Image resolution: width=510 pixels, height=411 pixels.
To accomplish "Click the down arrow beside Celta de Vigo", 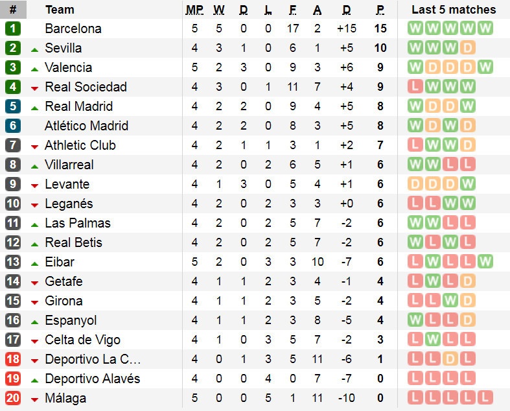I will click(34, 340).
